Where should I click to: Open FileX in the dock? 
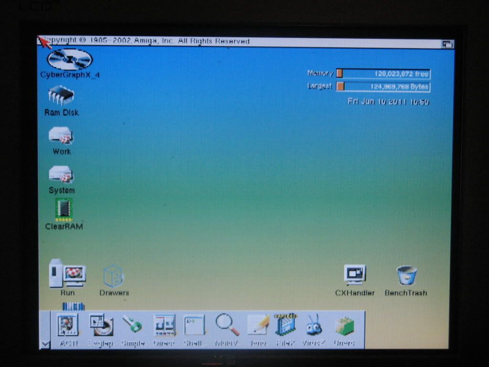pyautogui.click(x=286, y=325)
